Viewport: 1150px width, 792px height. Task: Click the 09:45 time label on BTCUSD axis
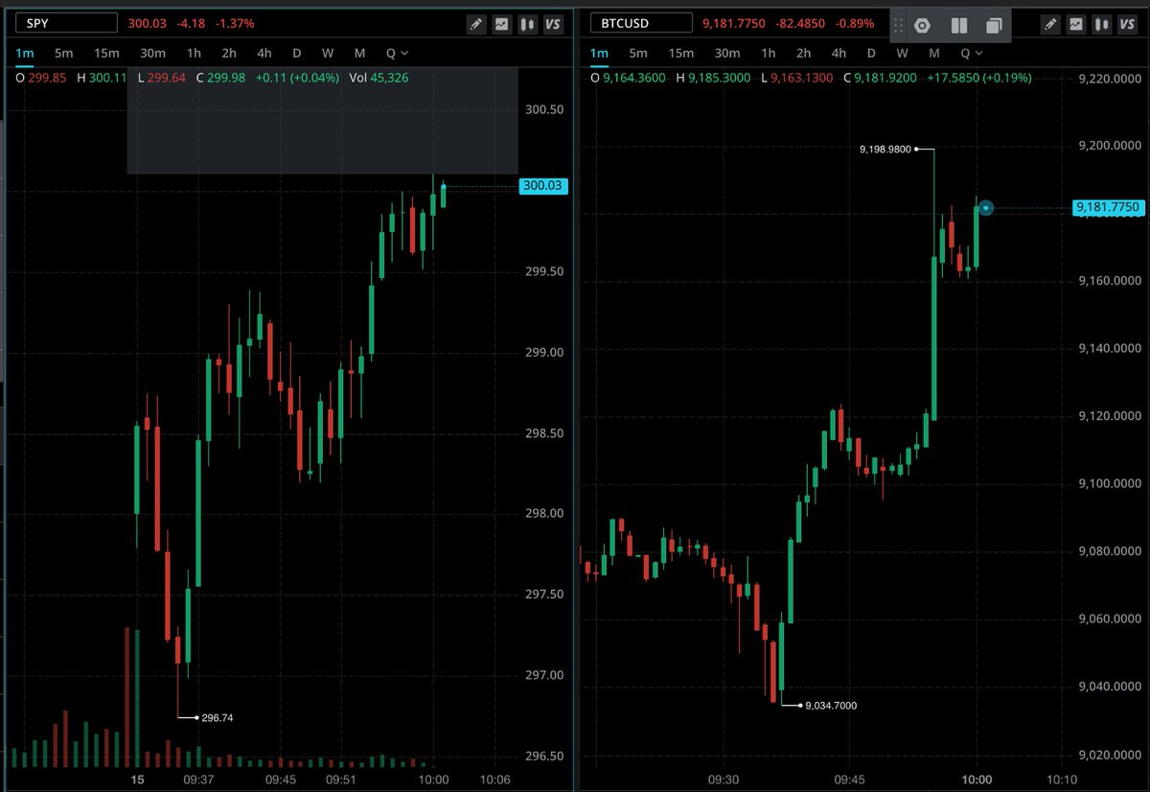pyautogui.click(x=850, y=780)
